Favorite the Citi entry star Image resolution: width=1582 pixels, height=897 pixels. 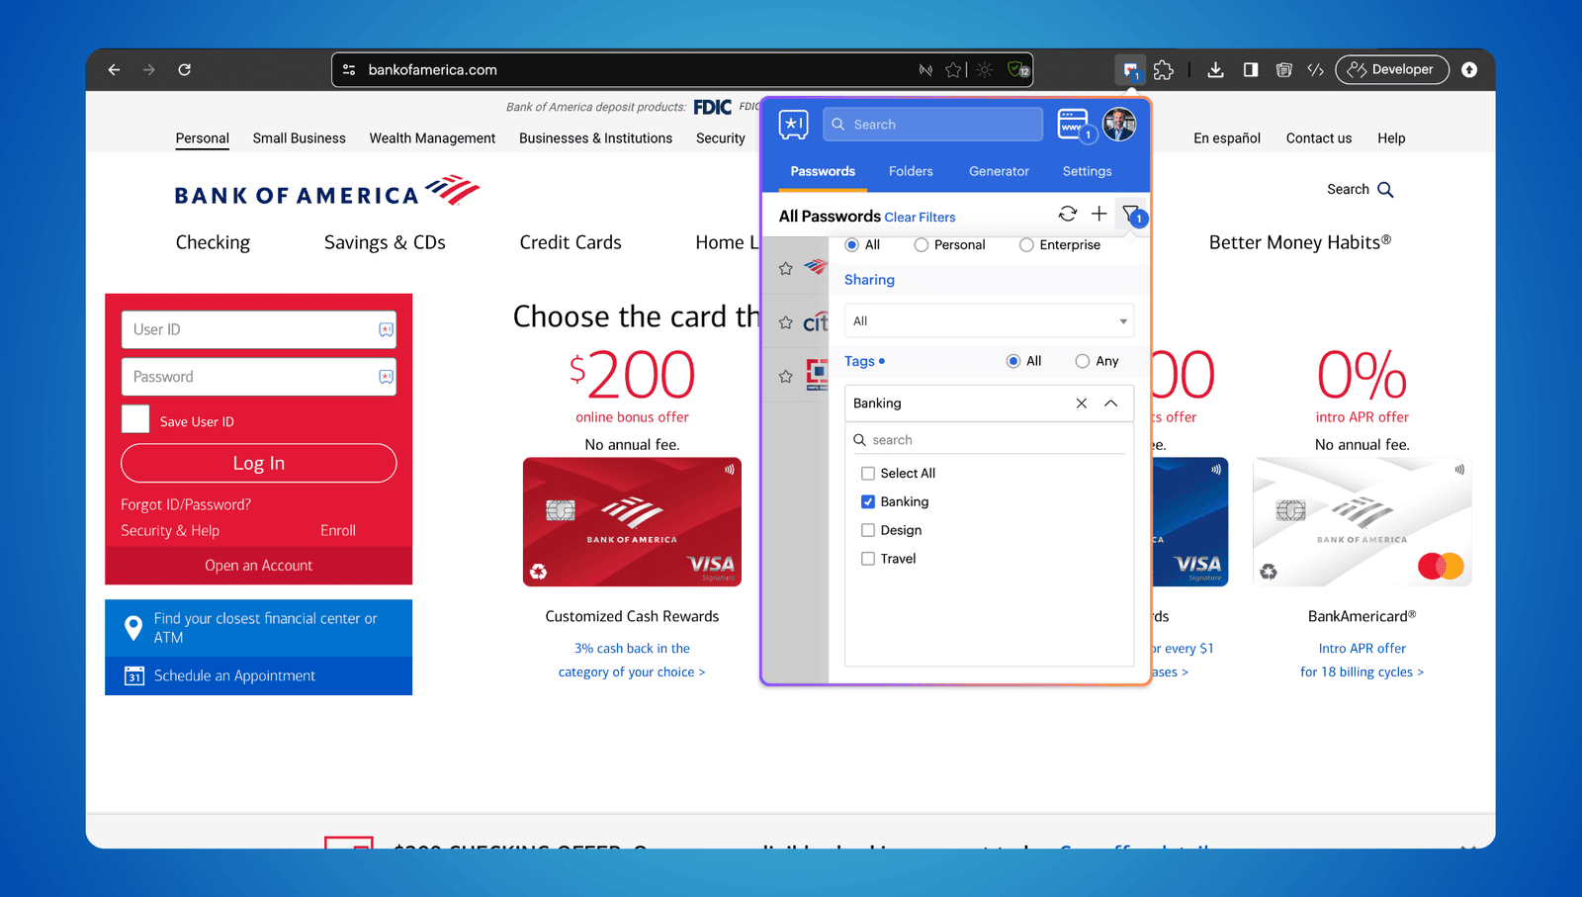[x=785, y=322]
